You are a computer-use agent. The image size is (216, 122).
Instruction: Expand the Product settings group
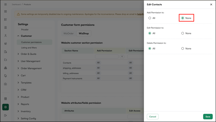pyautogui.click(x=18, y=97)
